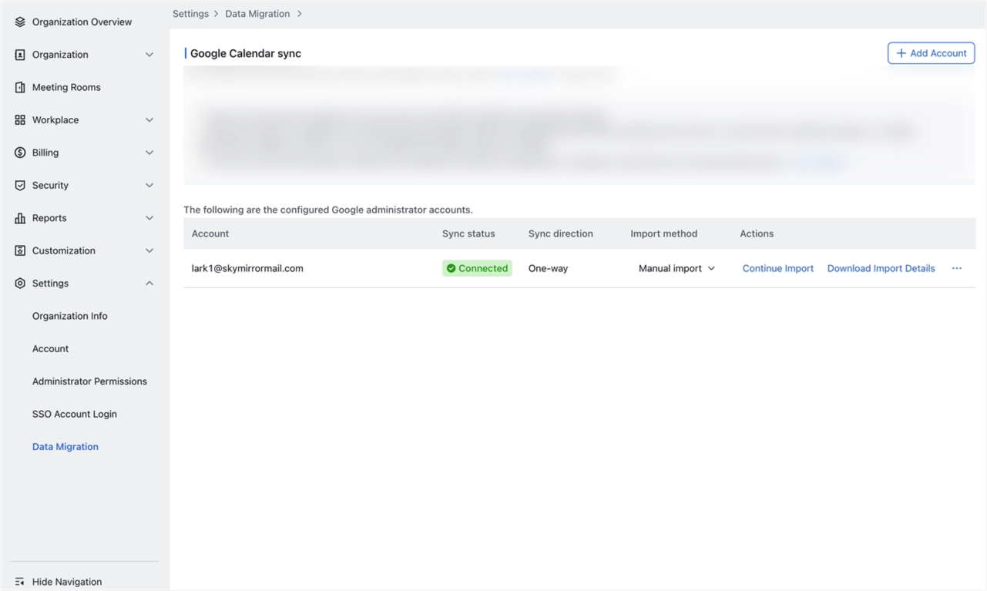Click the Continue Import link

click(x=777, y=268)
